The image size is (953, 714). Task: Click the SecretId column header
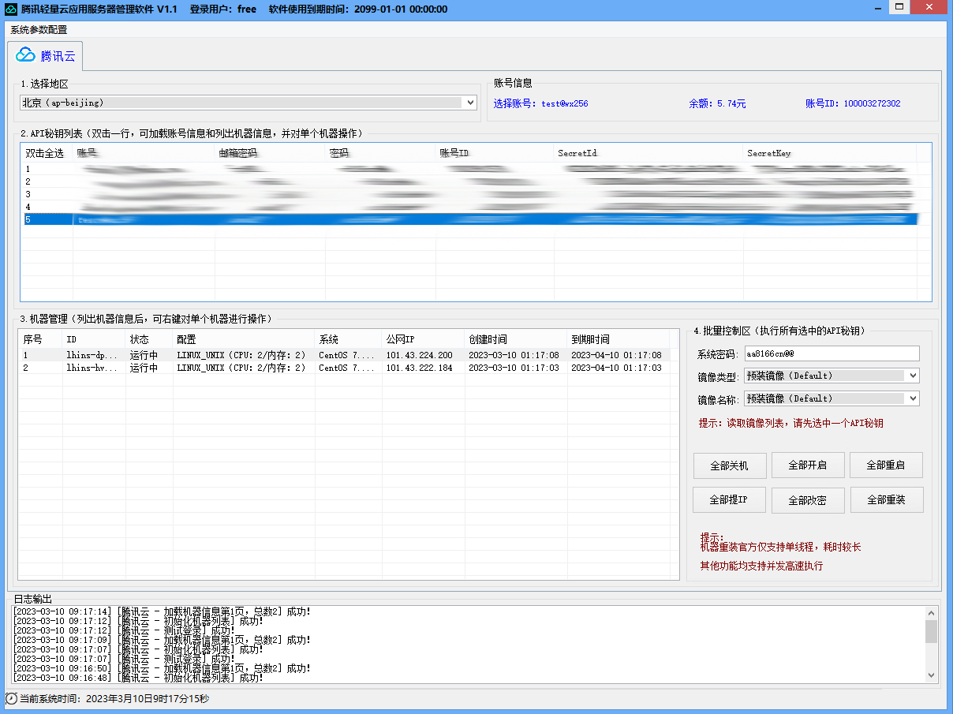coord(648,153)
